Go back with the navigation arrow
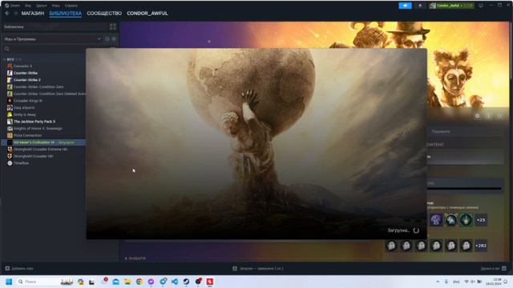This screenshot has width=513, height=288. (x=7, y=14)
